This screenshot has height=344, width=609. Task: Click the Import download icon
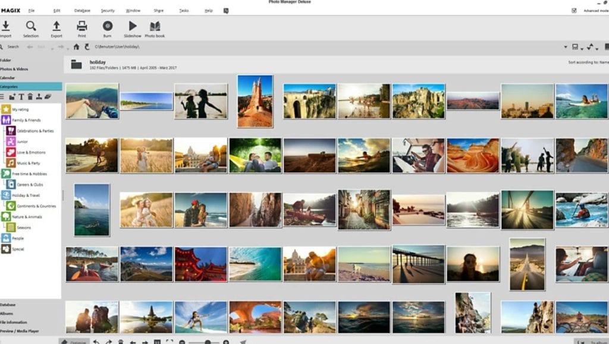point(6,26)
